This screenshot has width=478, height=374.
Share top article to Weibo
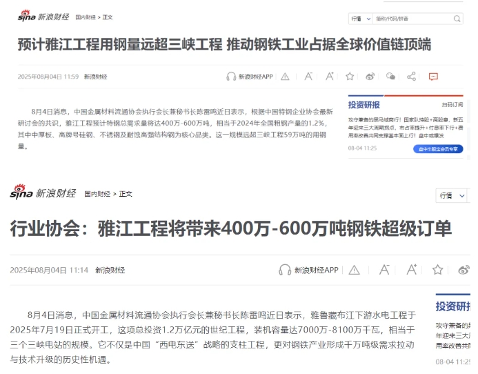[370, 77]
